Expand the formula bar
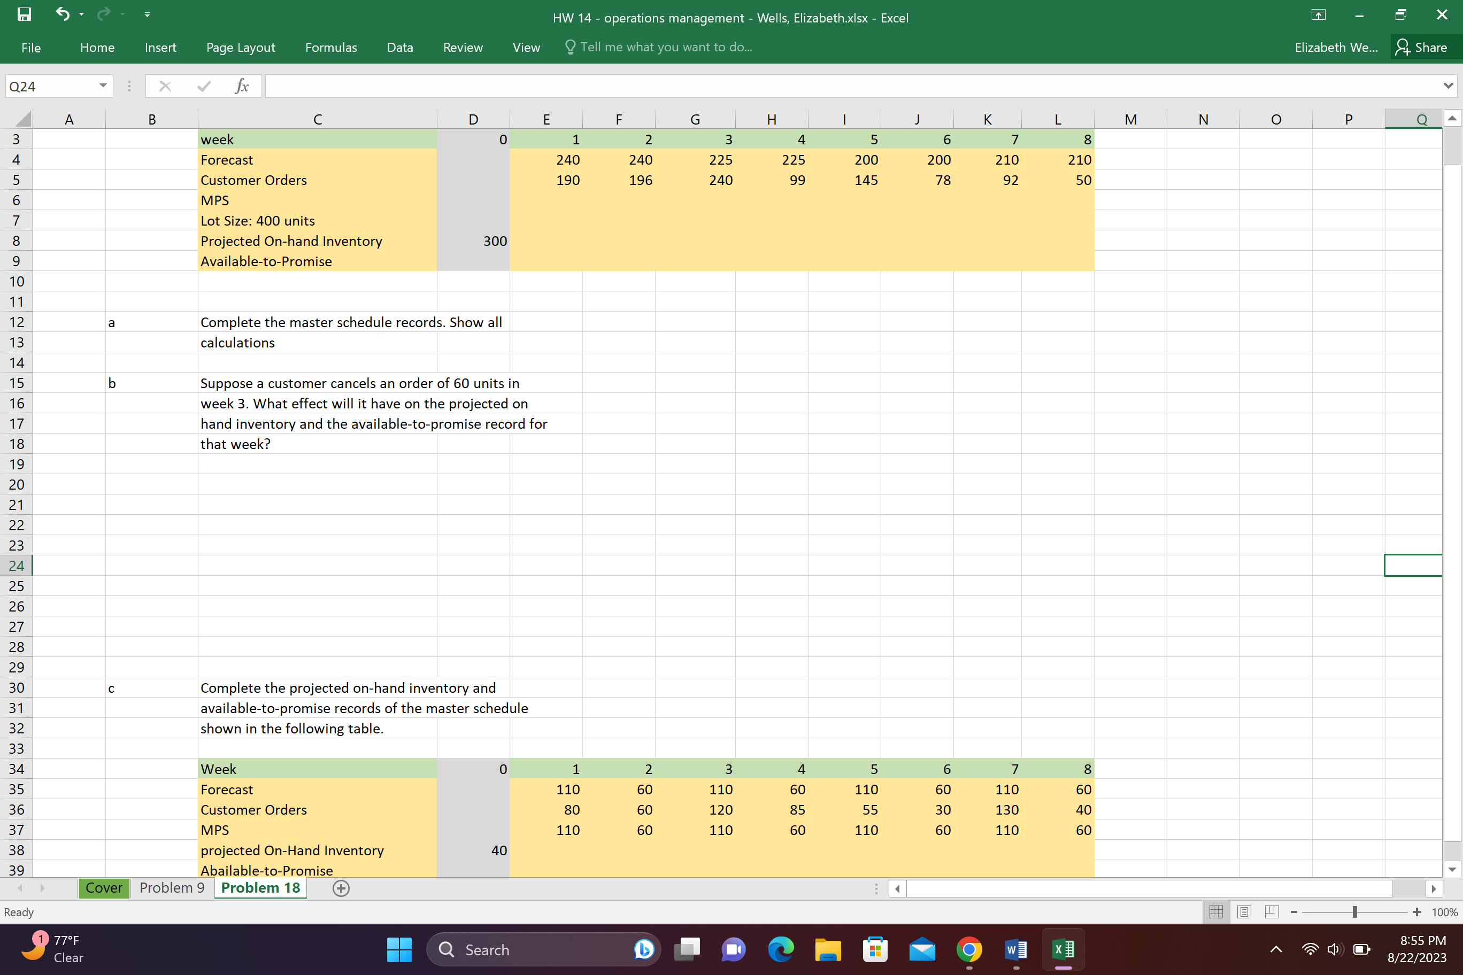The image size is (1463, 975). tap(1447, 86)
